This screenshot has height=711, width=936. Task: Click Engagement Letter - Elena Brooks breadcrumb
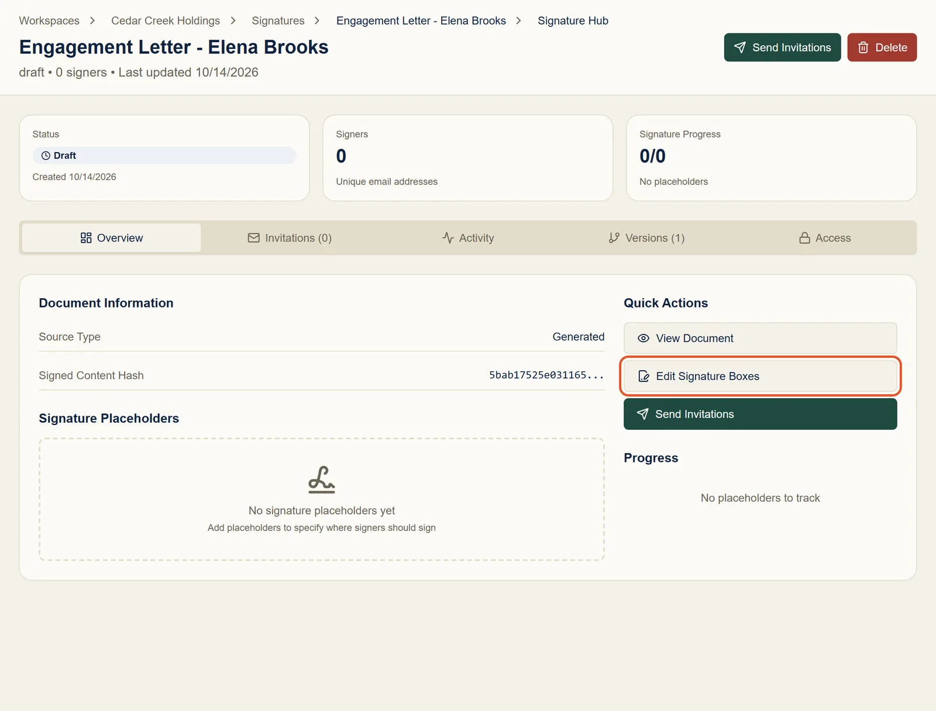(x=421, y=20)
